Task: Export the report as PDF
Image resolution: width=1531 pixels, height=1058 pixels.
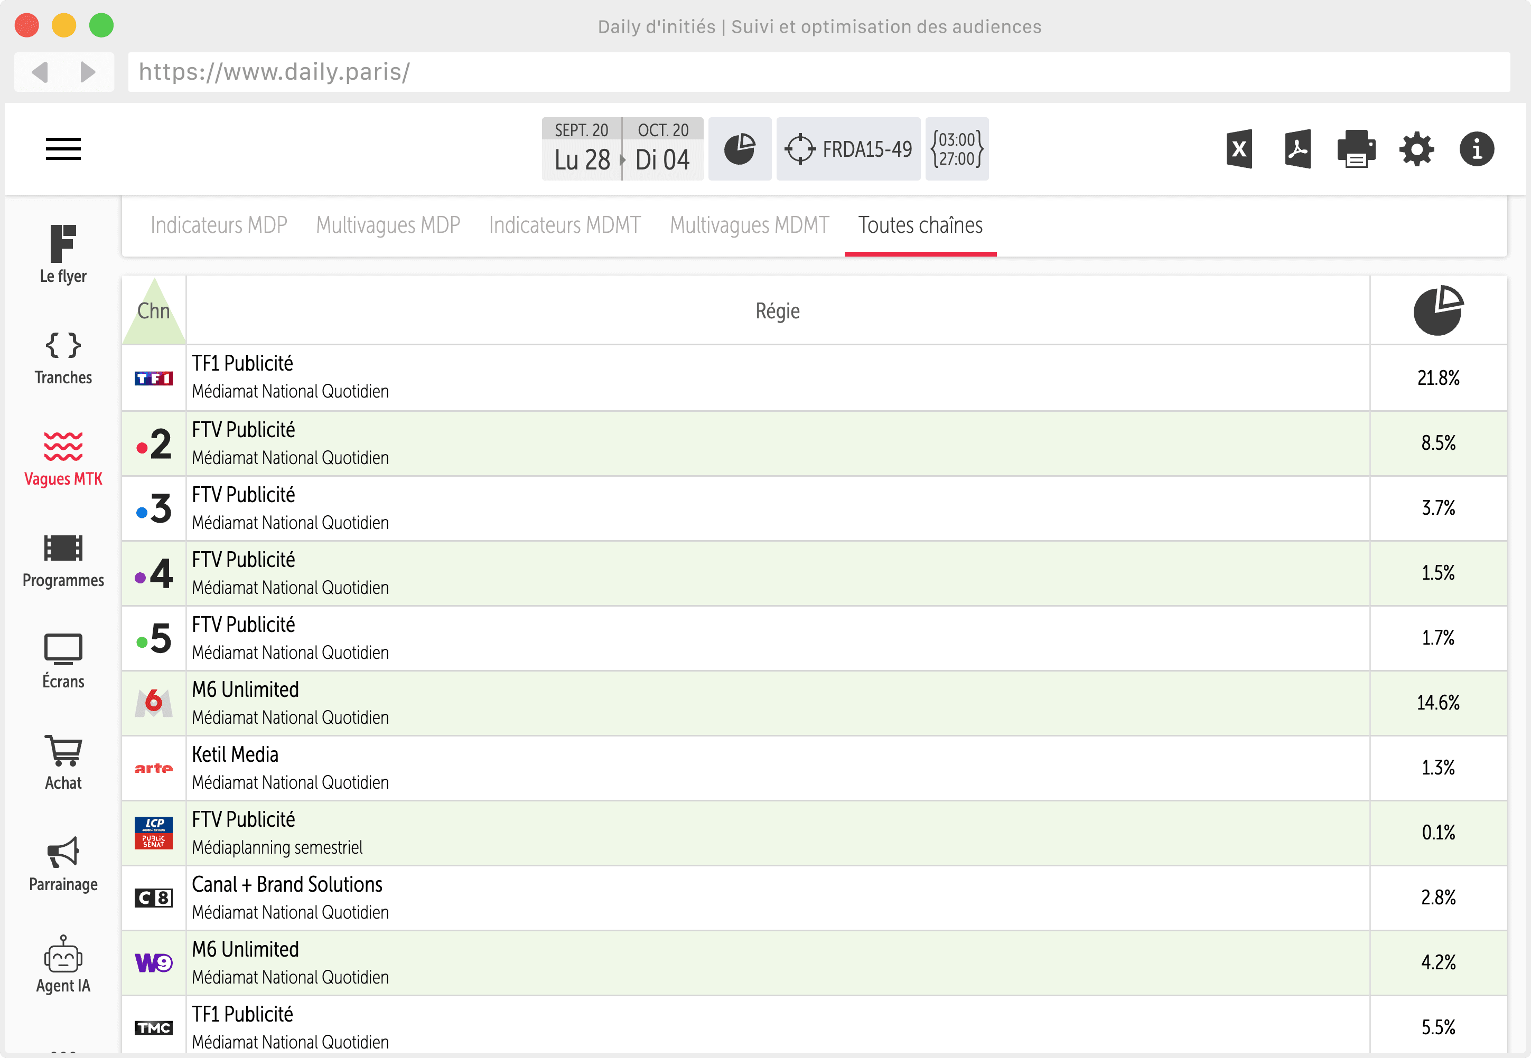Action: point(1297,148)
